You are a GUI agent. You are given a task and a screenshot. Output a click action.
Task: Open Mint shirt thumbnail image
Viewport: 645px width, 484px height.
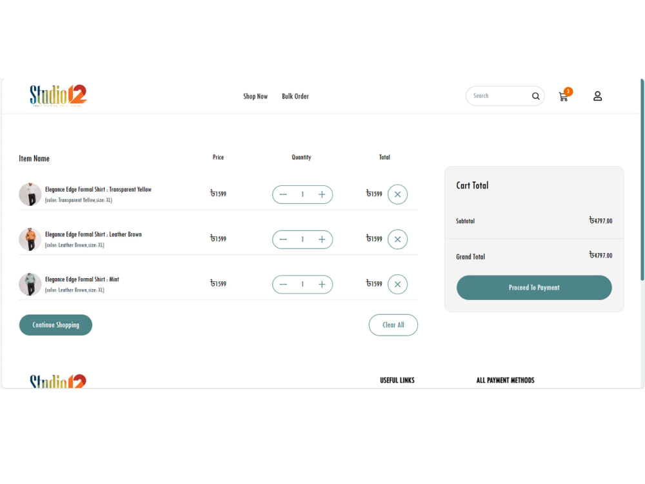click(30, 284)
